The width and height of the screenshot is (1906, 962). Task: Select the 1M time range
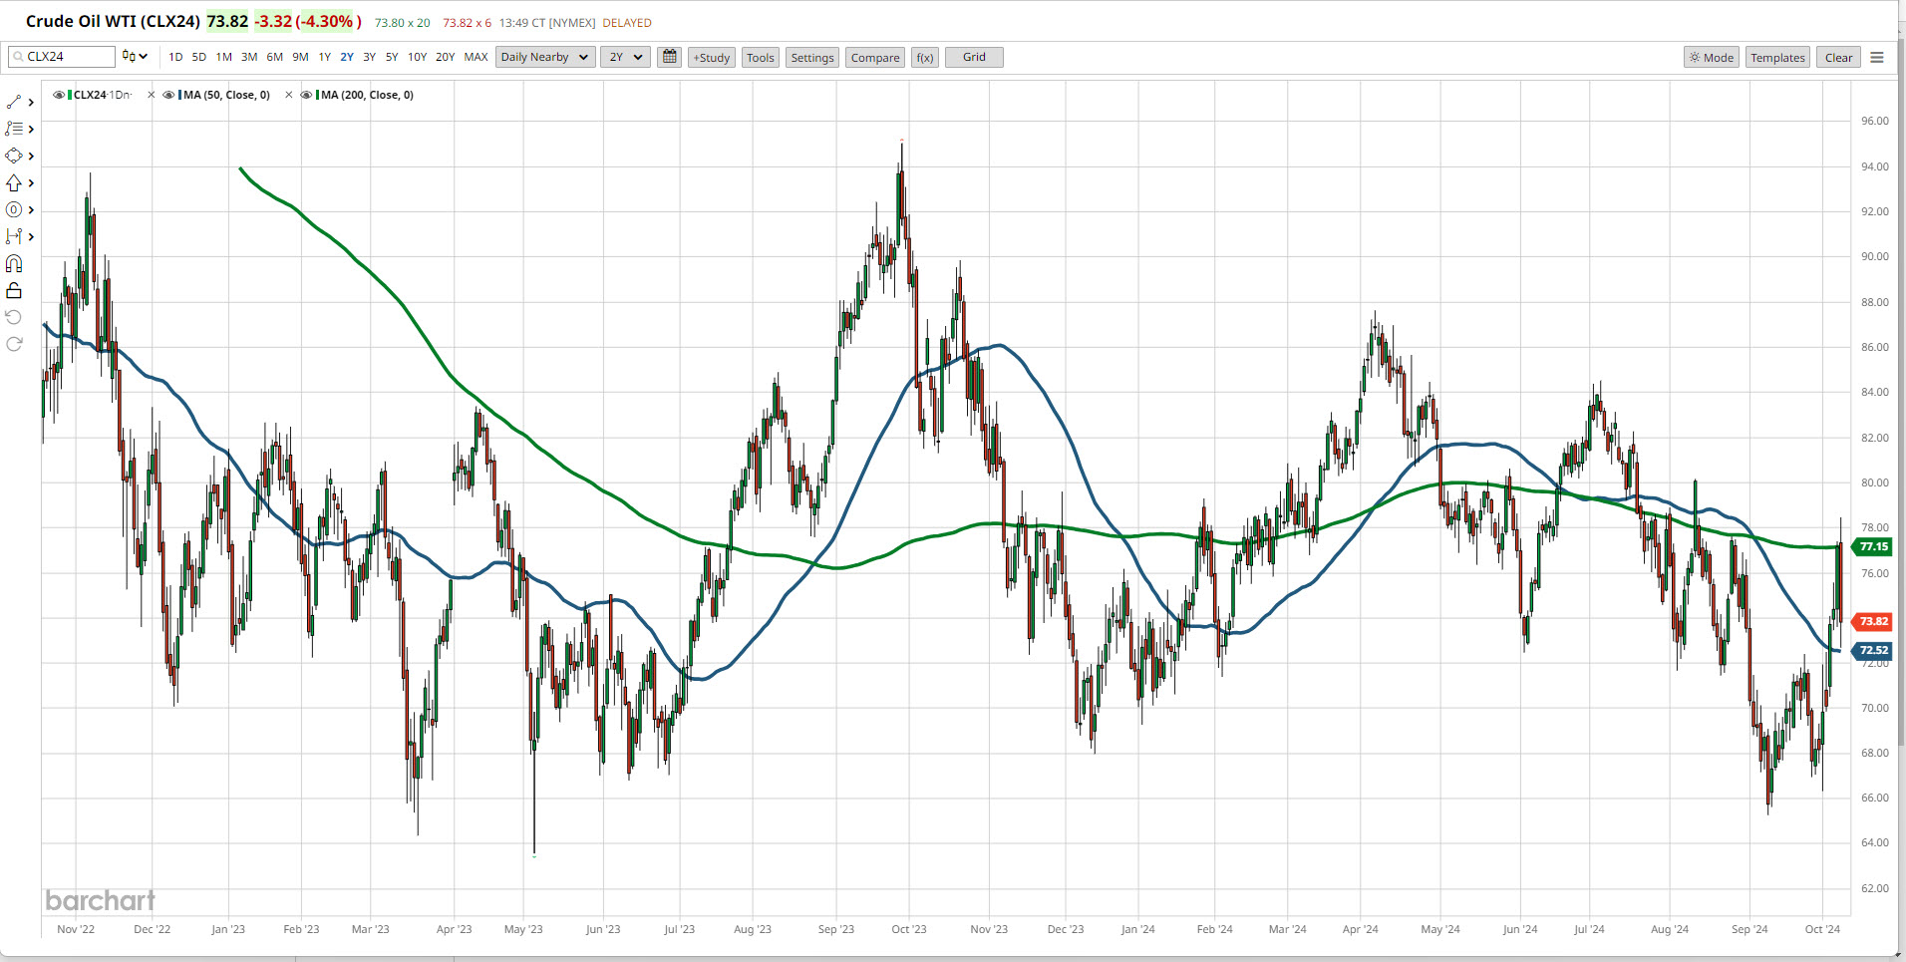[224, 57]
